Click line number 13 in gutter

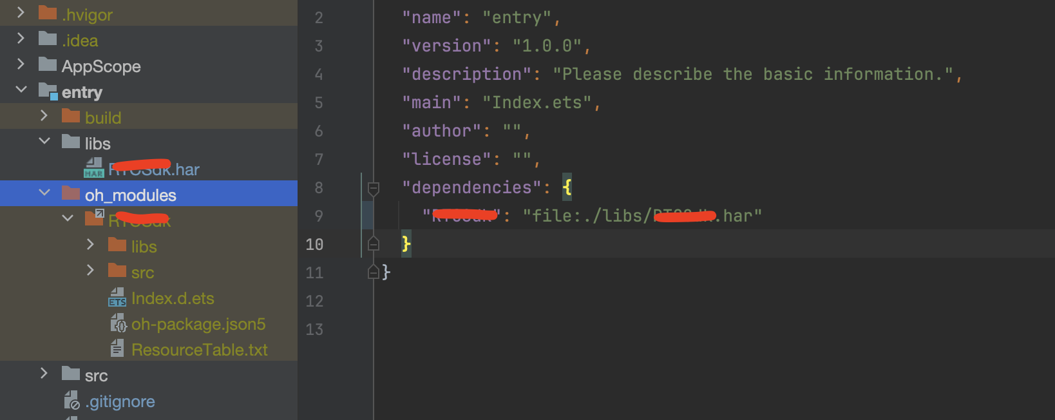[314, 330]
